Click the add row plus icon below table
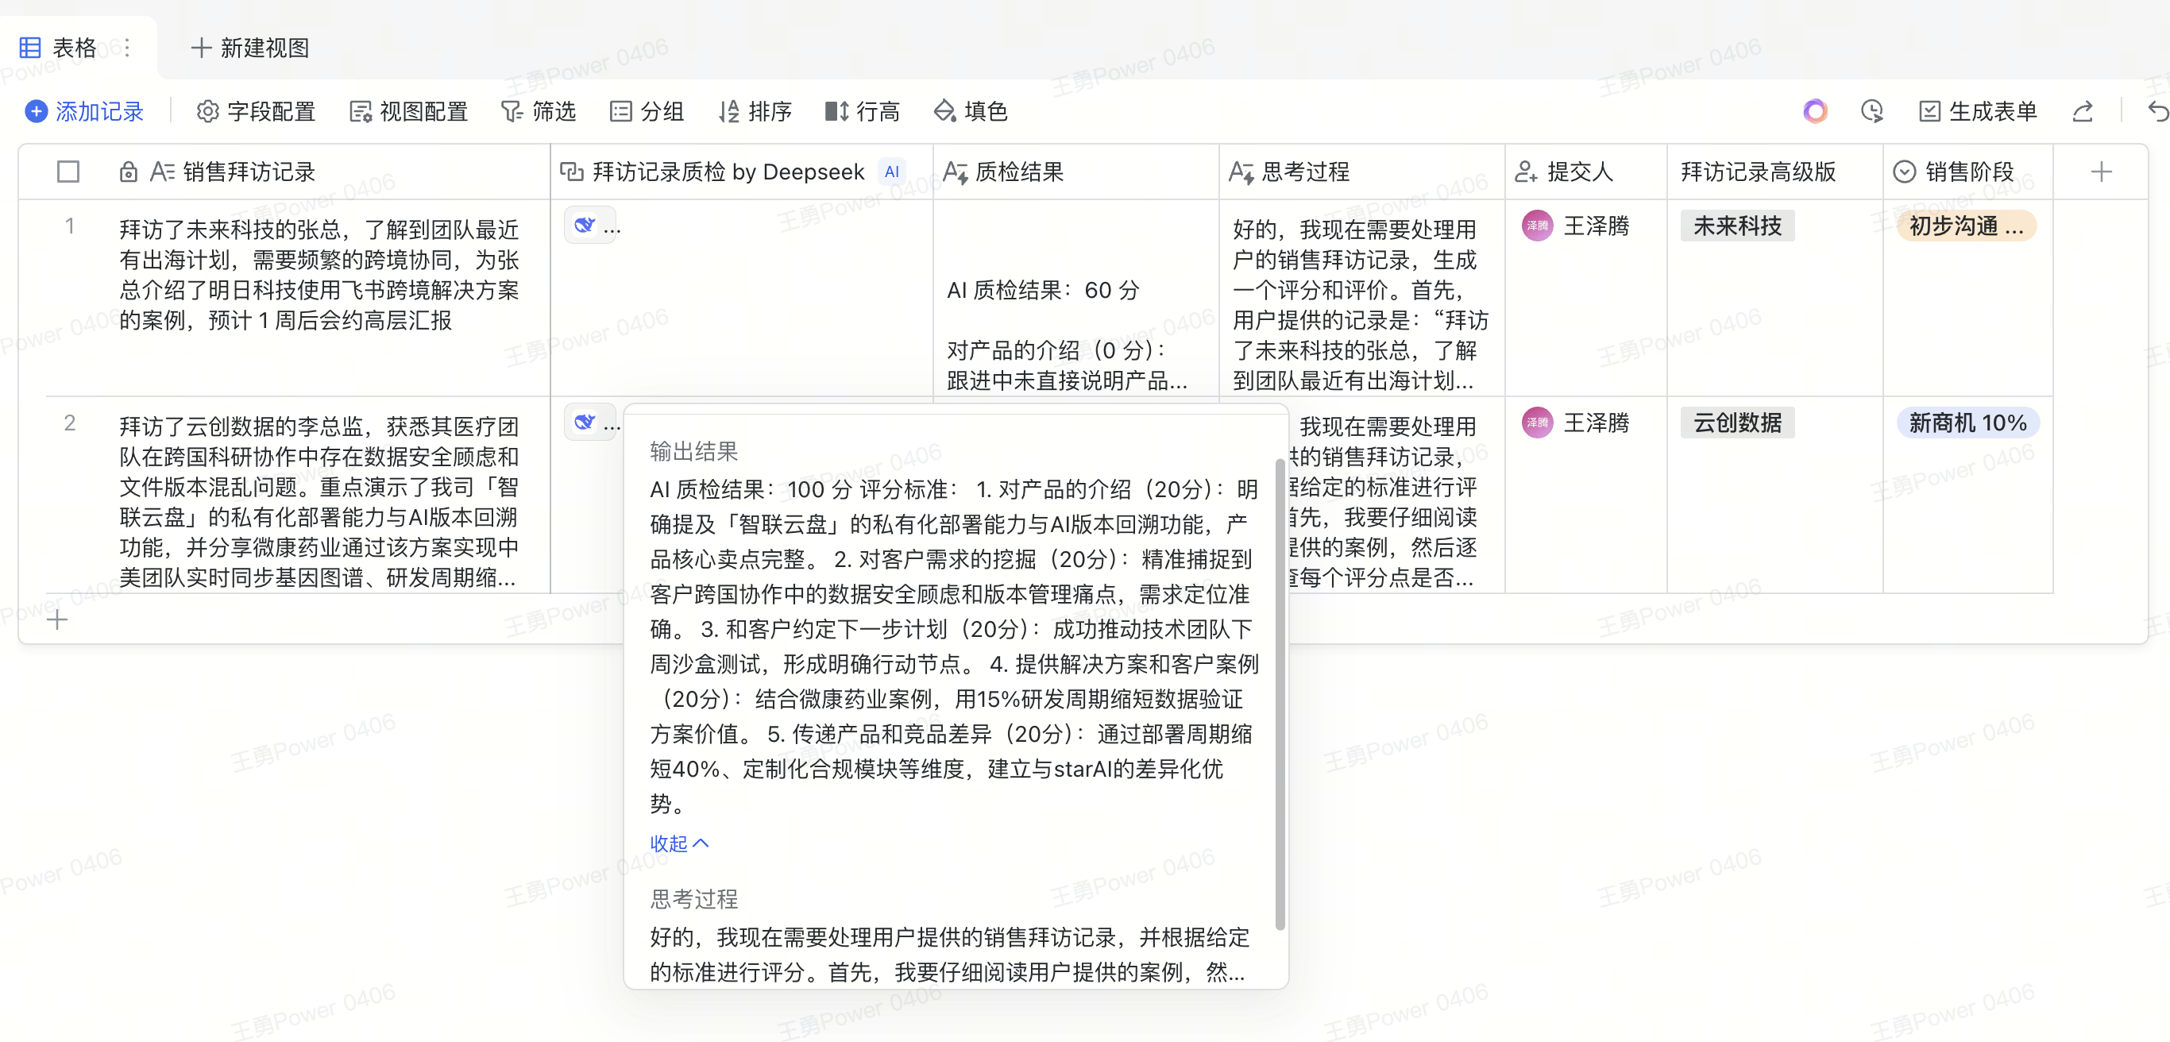This screenshot has height=1042, width=2170. [x=57, y=621]
